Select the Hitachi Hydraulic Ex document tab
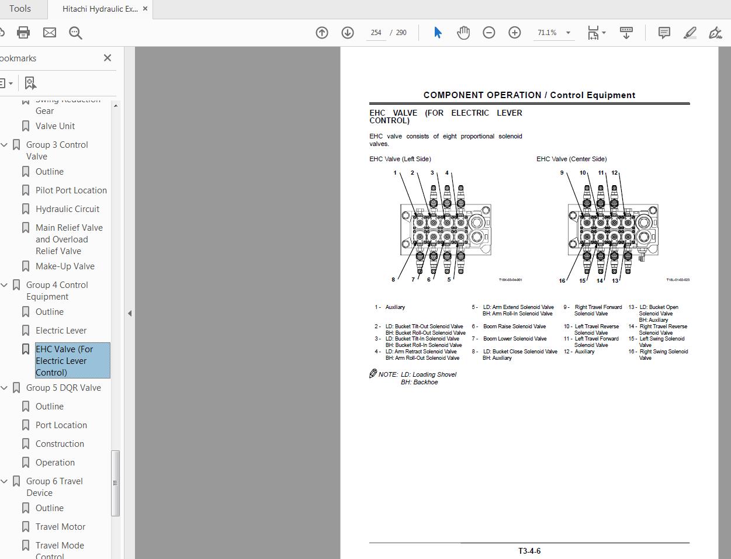 click(x=100, y=9)
